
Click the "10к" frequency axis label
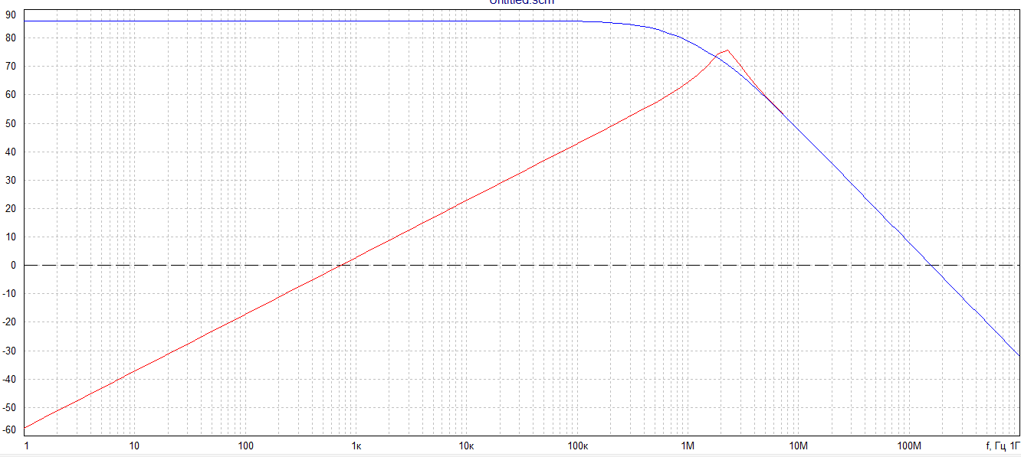466,446
